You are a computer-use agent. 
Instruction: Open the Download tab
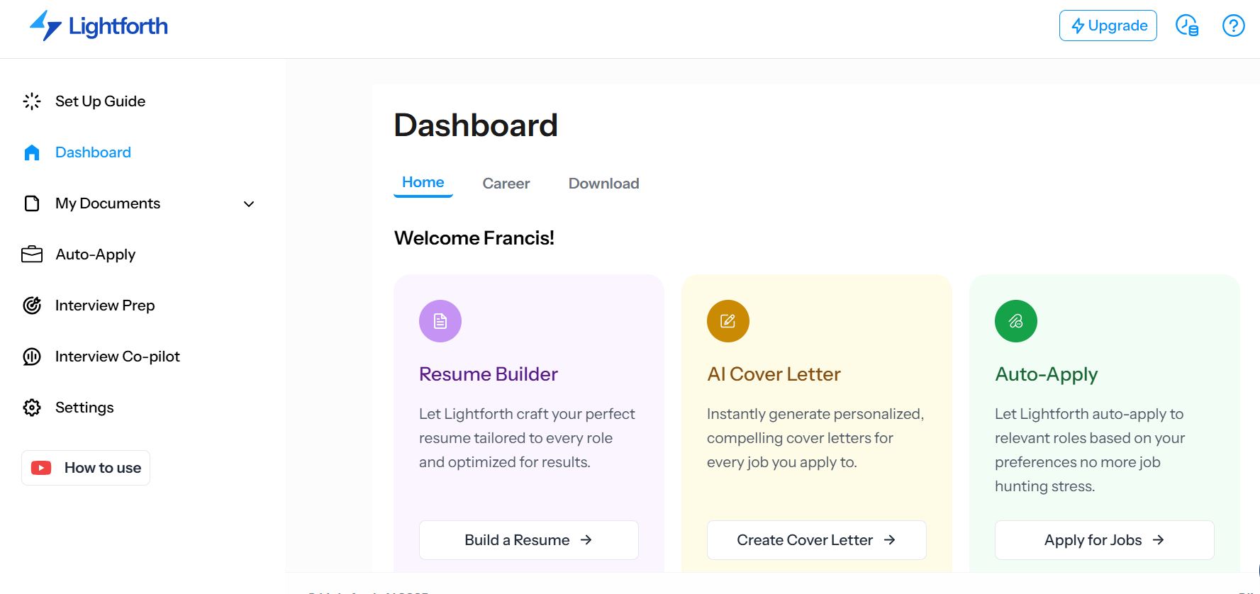[603, 184]
